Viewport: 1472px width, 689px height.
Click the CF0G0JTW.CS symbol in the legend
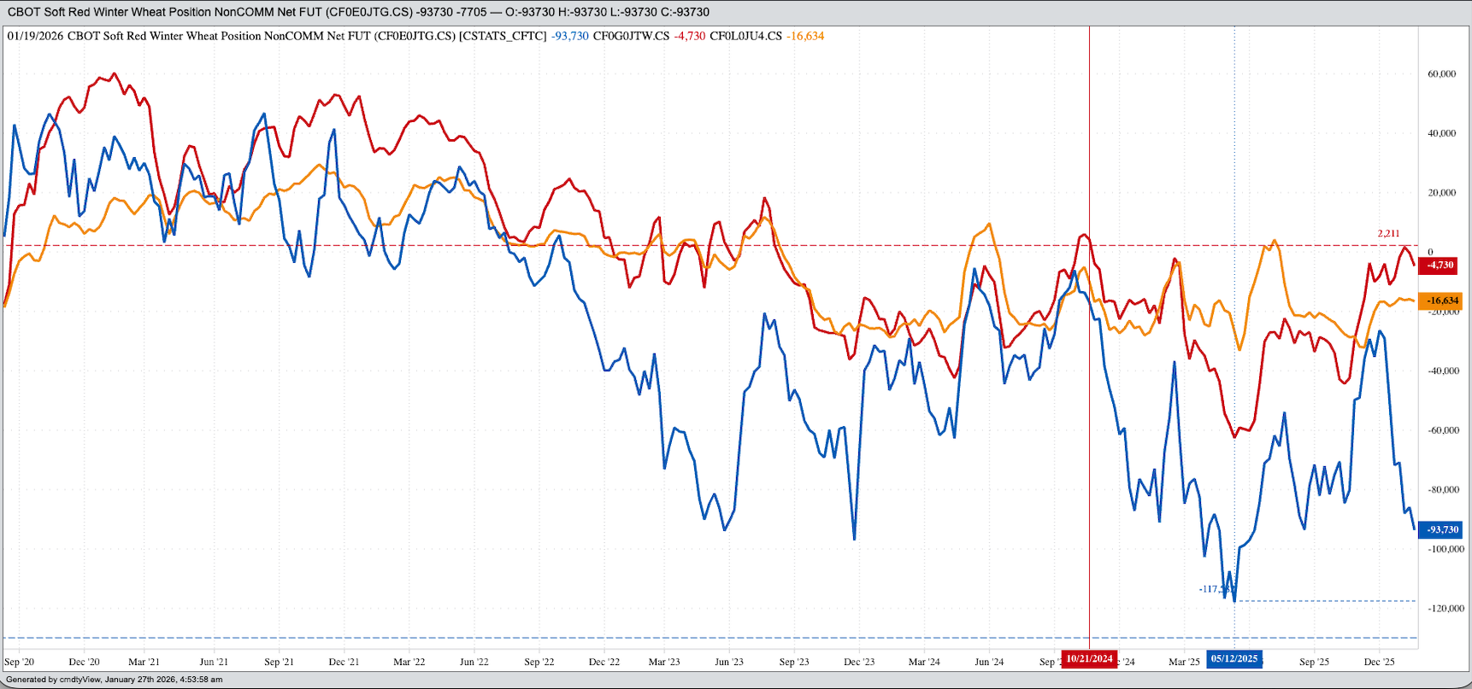coord(631,36)
